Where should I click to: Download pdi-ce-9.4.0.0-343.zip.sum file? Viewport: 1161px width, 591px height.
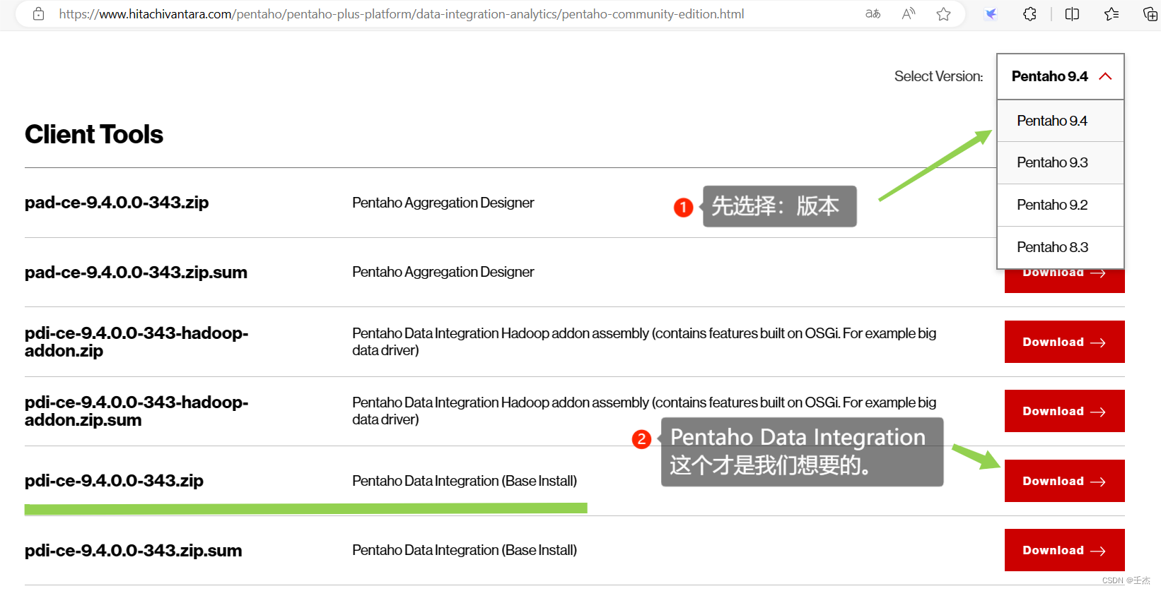[1064, 550]
